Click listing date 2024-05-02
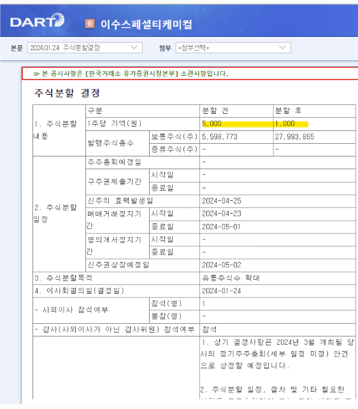Viewport: 358px width, 409px height. [222, 265]
